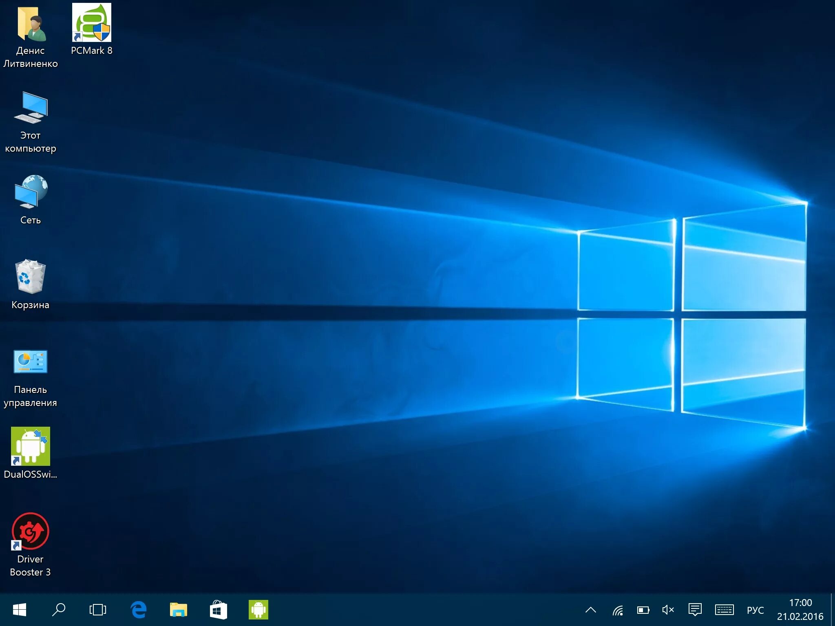Select the Корзина recycle bin icon

(31, 276)
